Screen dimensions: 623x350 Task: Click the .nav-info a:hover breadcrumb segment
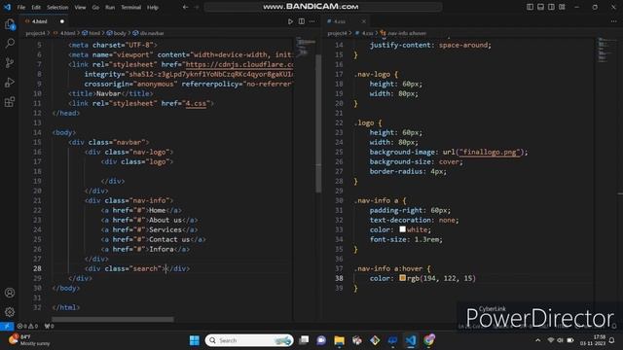point(406,33)
